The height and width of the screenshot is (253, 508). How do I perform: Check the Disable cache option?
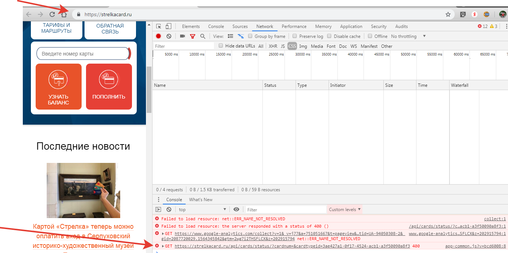pos(329,36)
